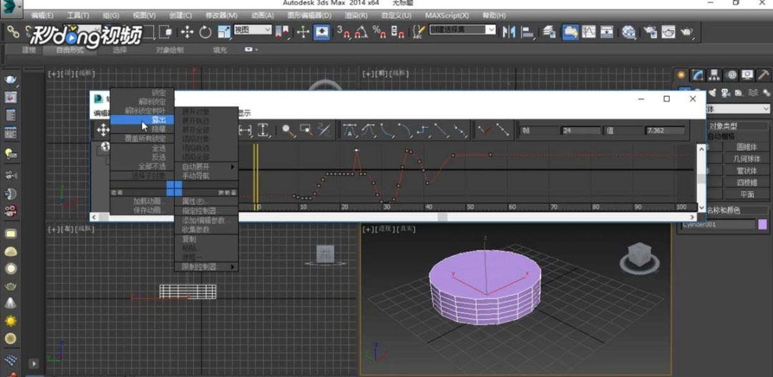This screenshot has height=377, width=773.
Task: Choose 覆盖所有锁定 in the quad menu
Action: [x=142, y=139]
